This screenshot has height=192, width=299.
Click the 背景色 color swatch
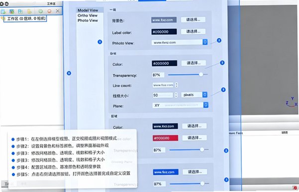(x=164, y=20)
